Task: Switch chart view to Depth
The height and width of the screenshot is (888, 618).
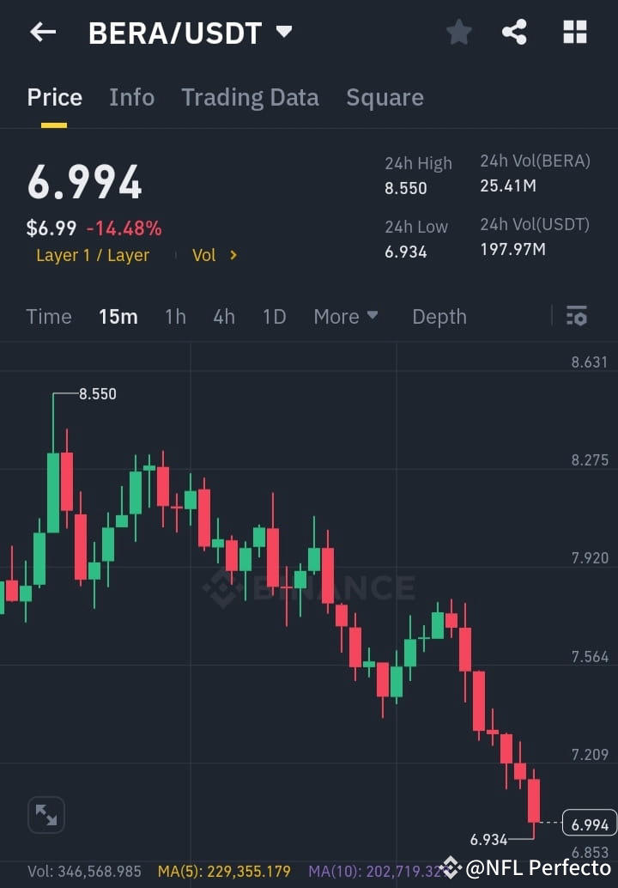Action: (439, 317)
